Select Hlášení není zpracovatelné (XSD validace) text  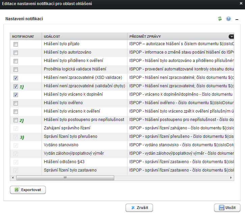tap(83, 78)
